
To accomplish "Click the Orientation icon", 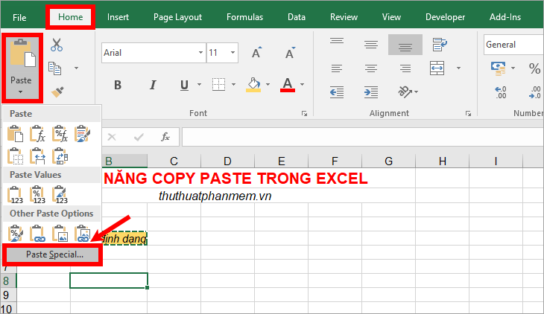I will 405,92.
